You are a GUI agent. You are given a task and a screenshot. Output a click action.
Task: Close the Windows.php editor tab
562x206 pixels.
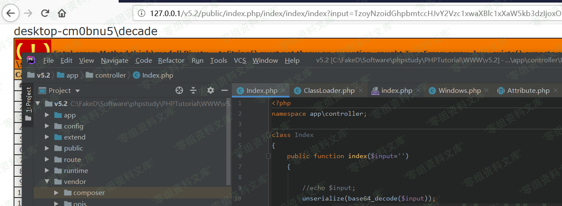click(x=487, y=91)
